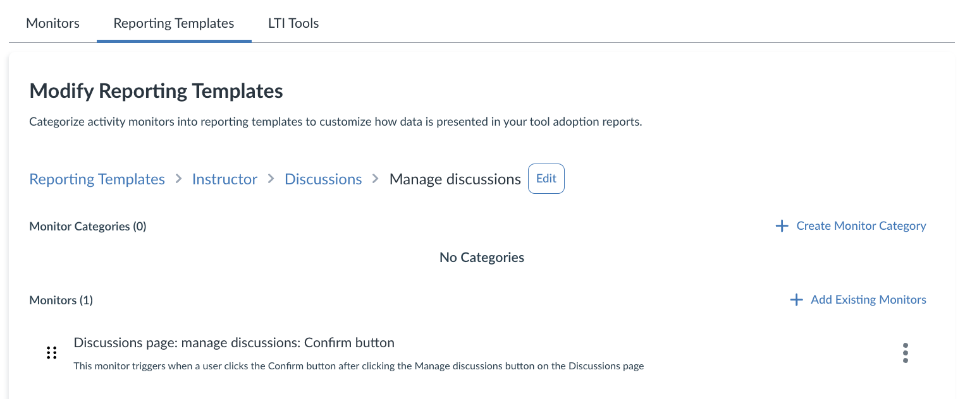Click chevron separator before Manage discussions
The width and height of the screenshot is (965, 399).
point(376,179)
